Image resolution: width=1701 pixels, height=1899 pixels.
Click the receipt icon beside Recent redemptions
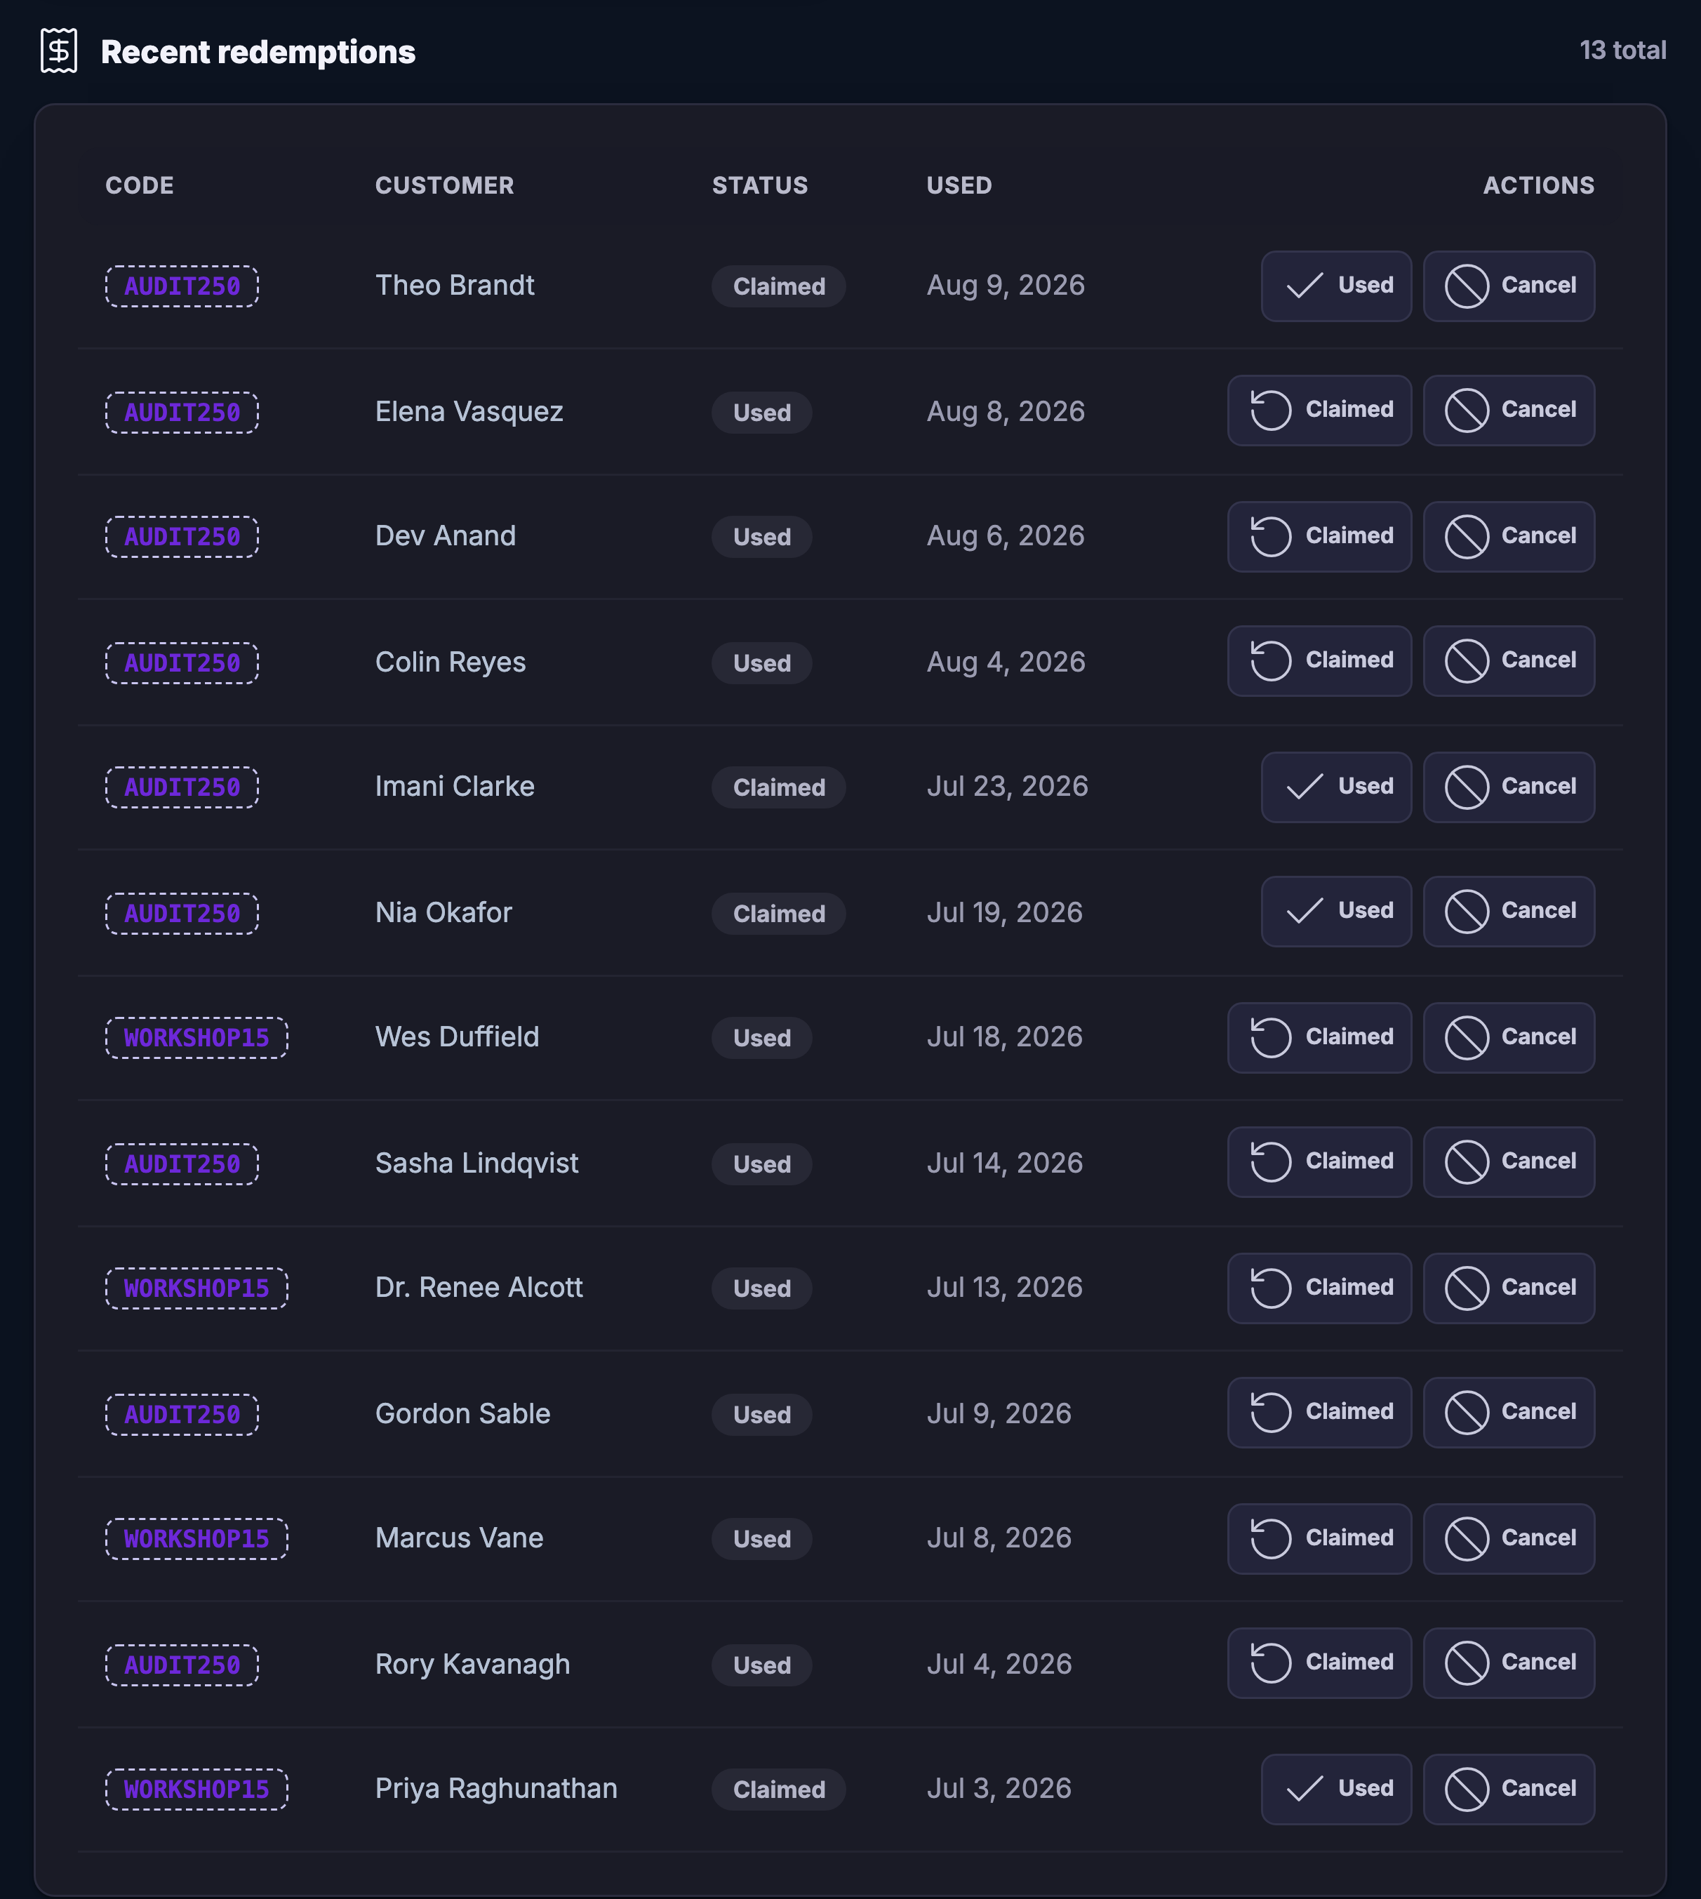(x=59, y=51)
